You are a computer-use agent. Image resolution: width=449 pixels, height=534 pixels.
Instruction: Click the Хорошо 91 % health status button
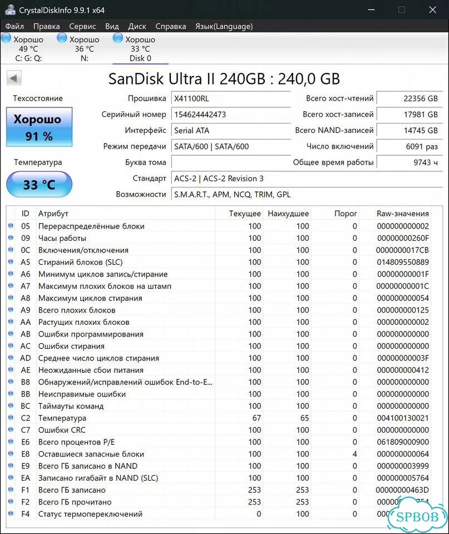[x=39, y=127]
